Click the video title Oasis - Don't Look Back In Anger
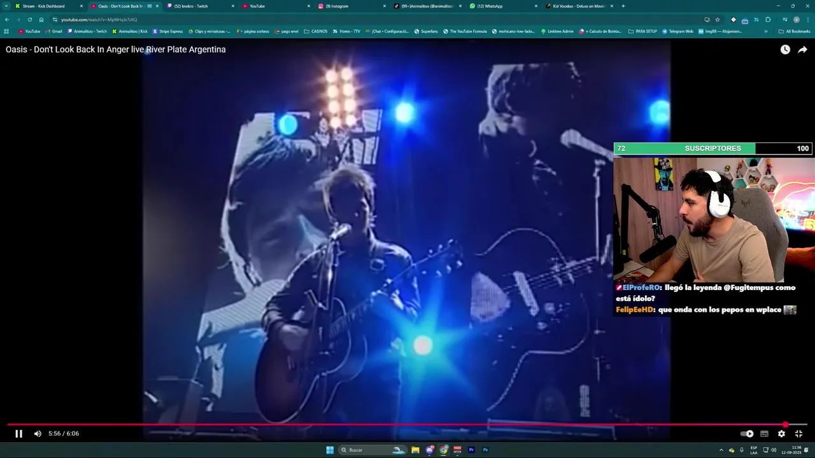Viewport: 815px width, 458px height. [x=116, y=50]
